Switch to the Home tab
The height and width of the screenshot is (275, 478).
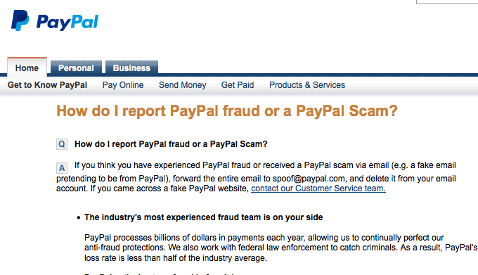tap(27, 68)
